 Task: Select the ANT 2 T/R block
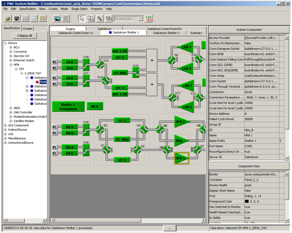(120, 51)
